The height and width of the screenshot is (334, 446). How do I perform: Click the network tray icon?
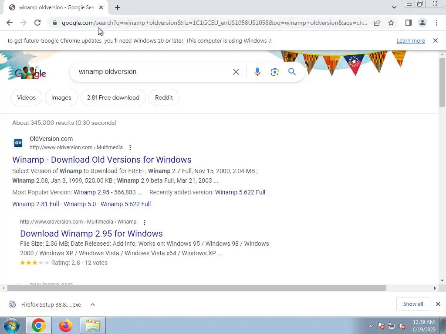tap(392, 326)
